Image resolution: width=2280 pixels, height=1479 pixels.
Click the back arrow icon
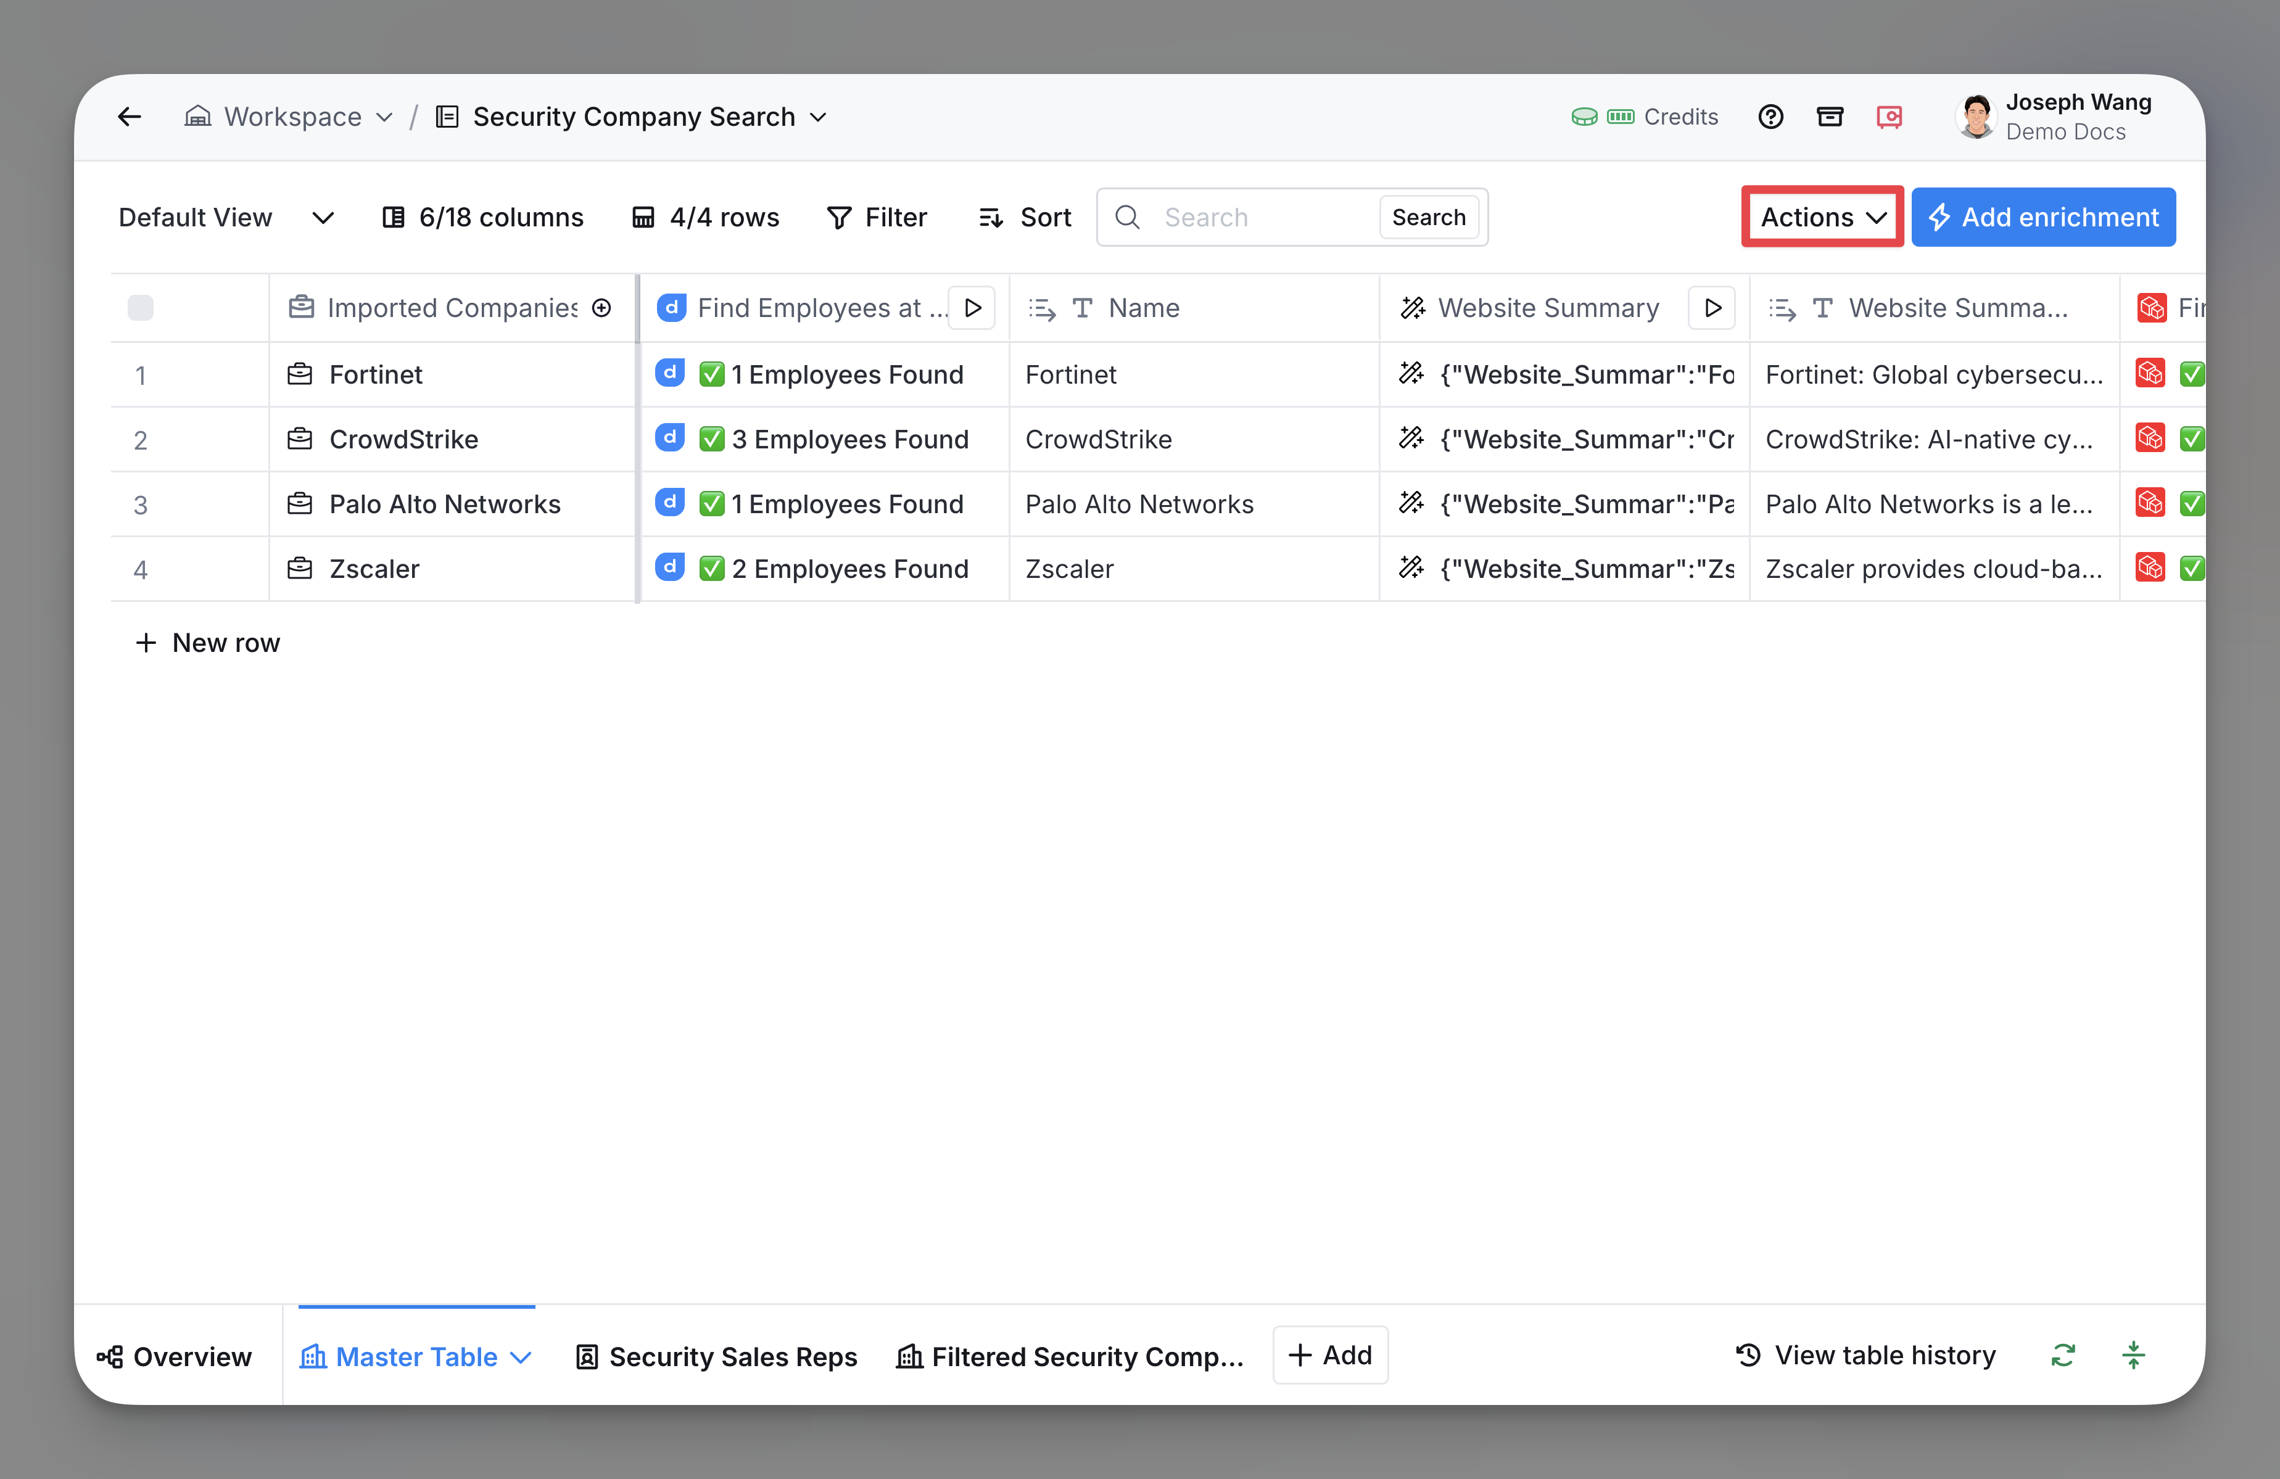pos(130,117)
